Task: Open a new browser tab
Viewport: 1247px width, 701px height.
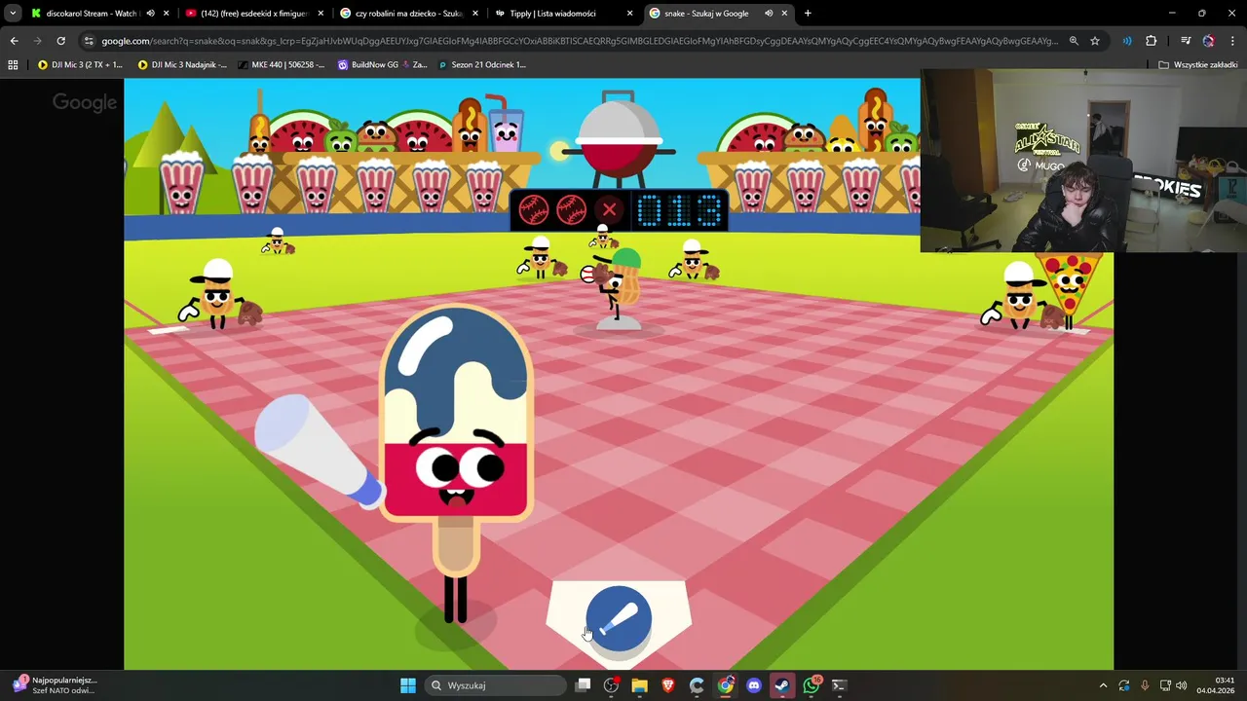Action: pos(808,14)
